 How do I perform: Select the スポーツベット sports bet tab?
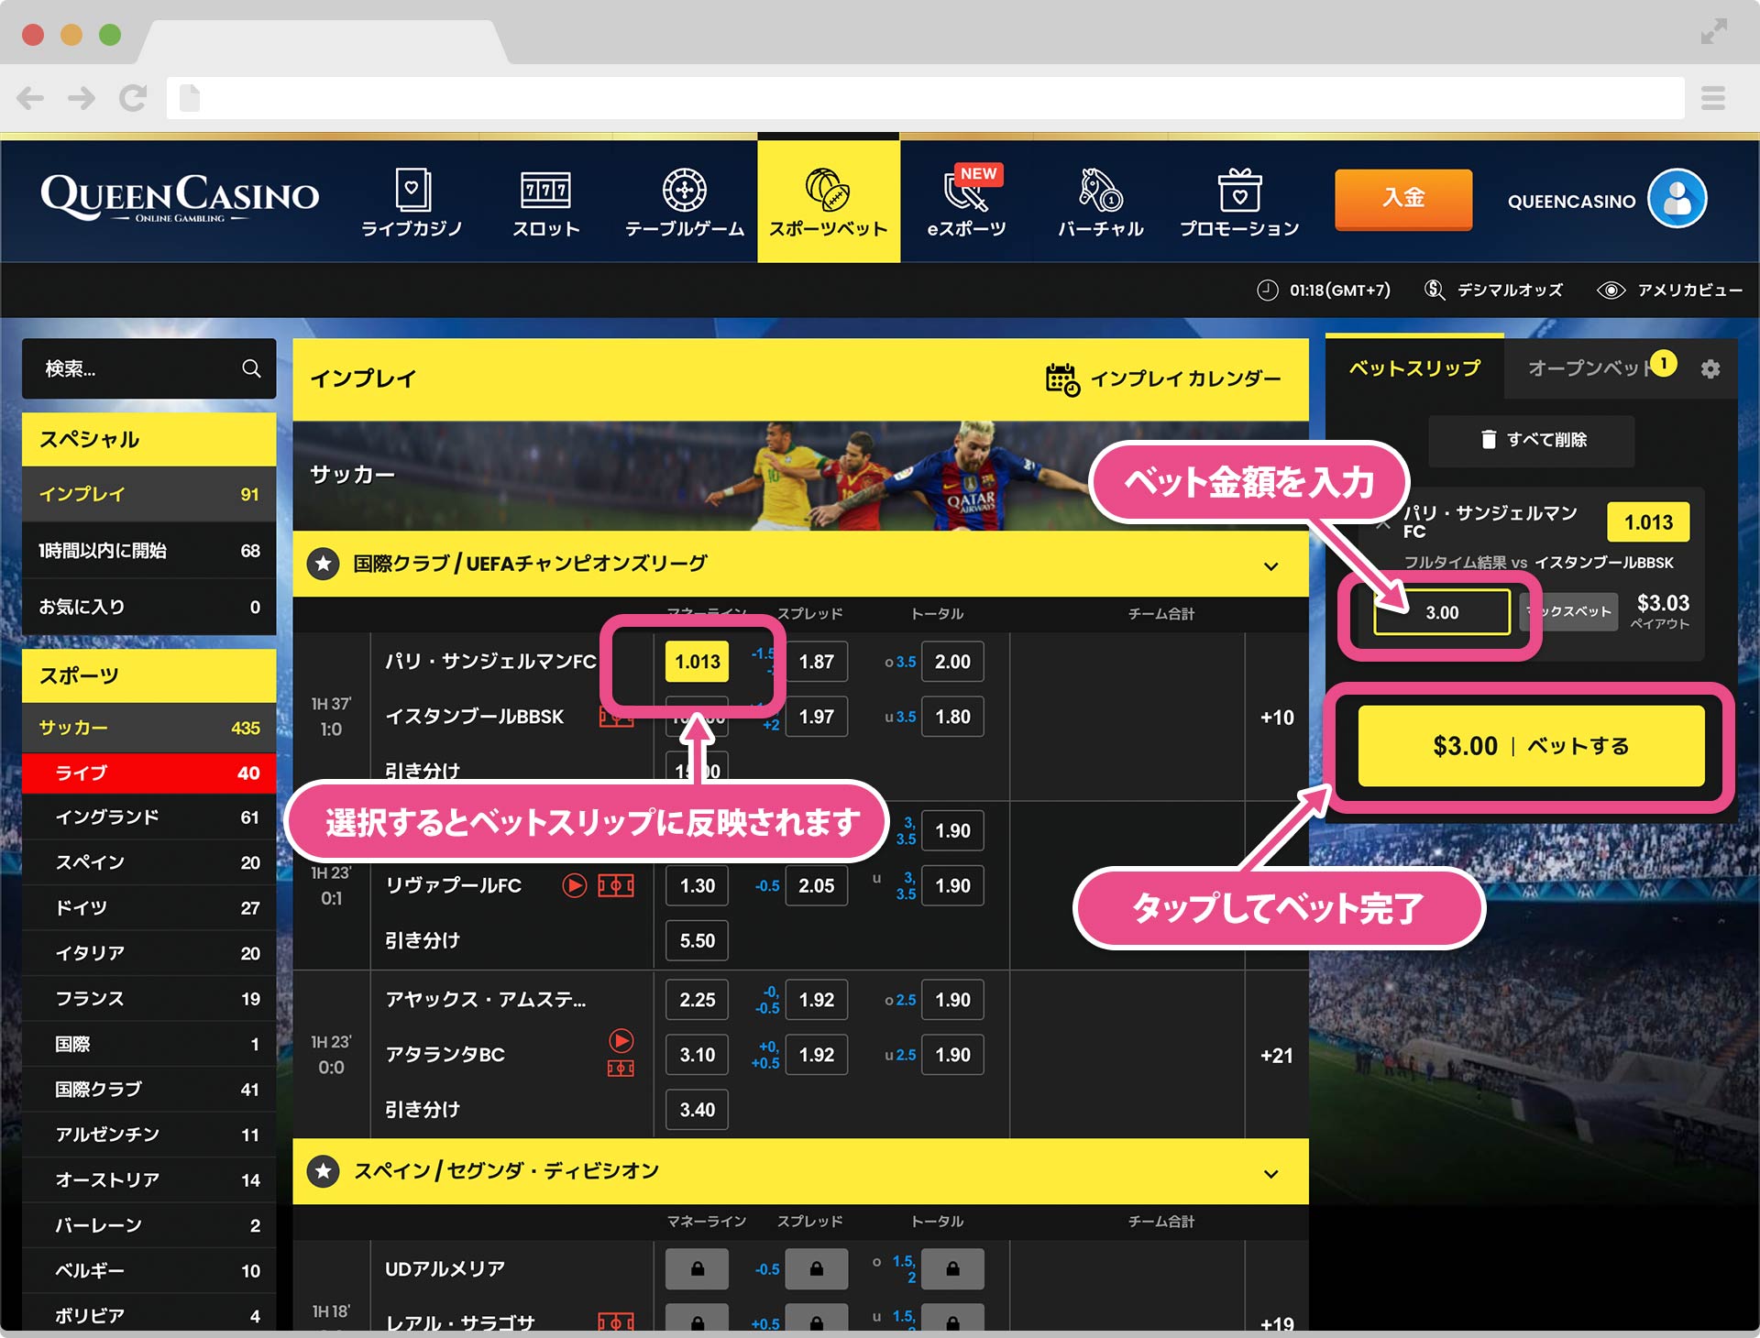(x=829, y=202)
